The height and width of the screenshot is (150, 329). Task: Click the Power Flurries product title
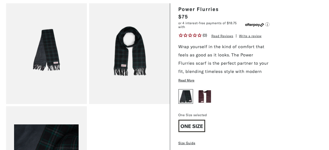pos(198,9)
